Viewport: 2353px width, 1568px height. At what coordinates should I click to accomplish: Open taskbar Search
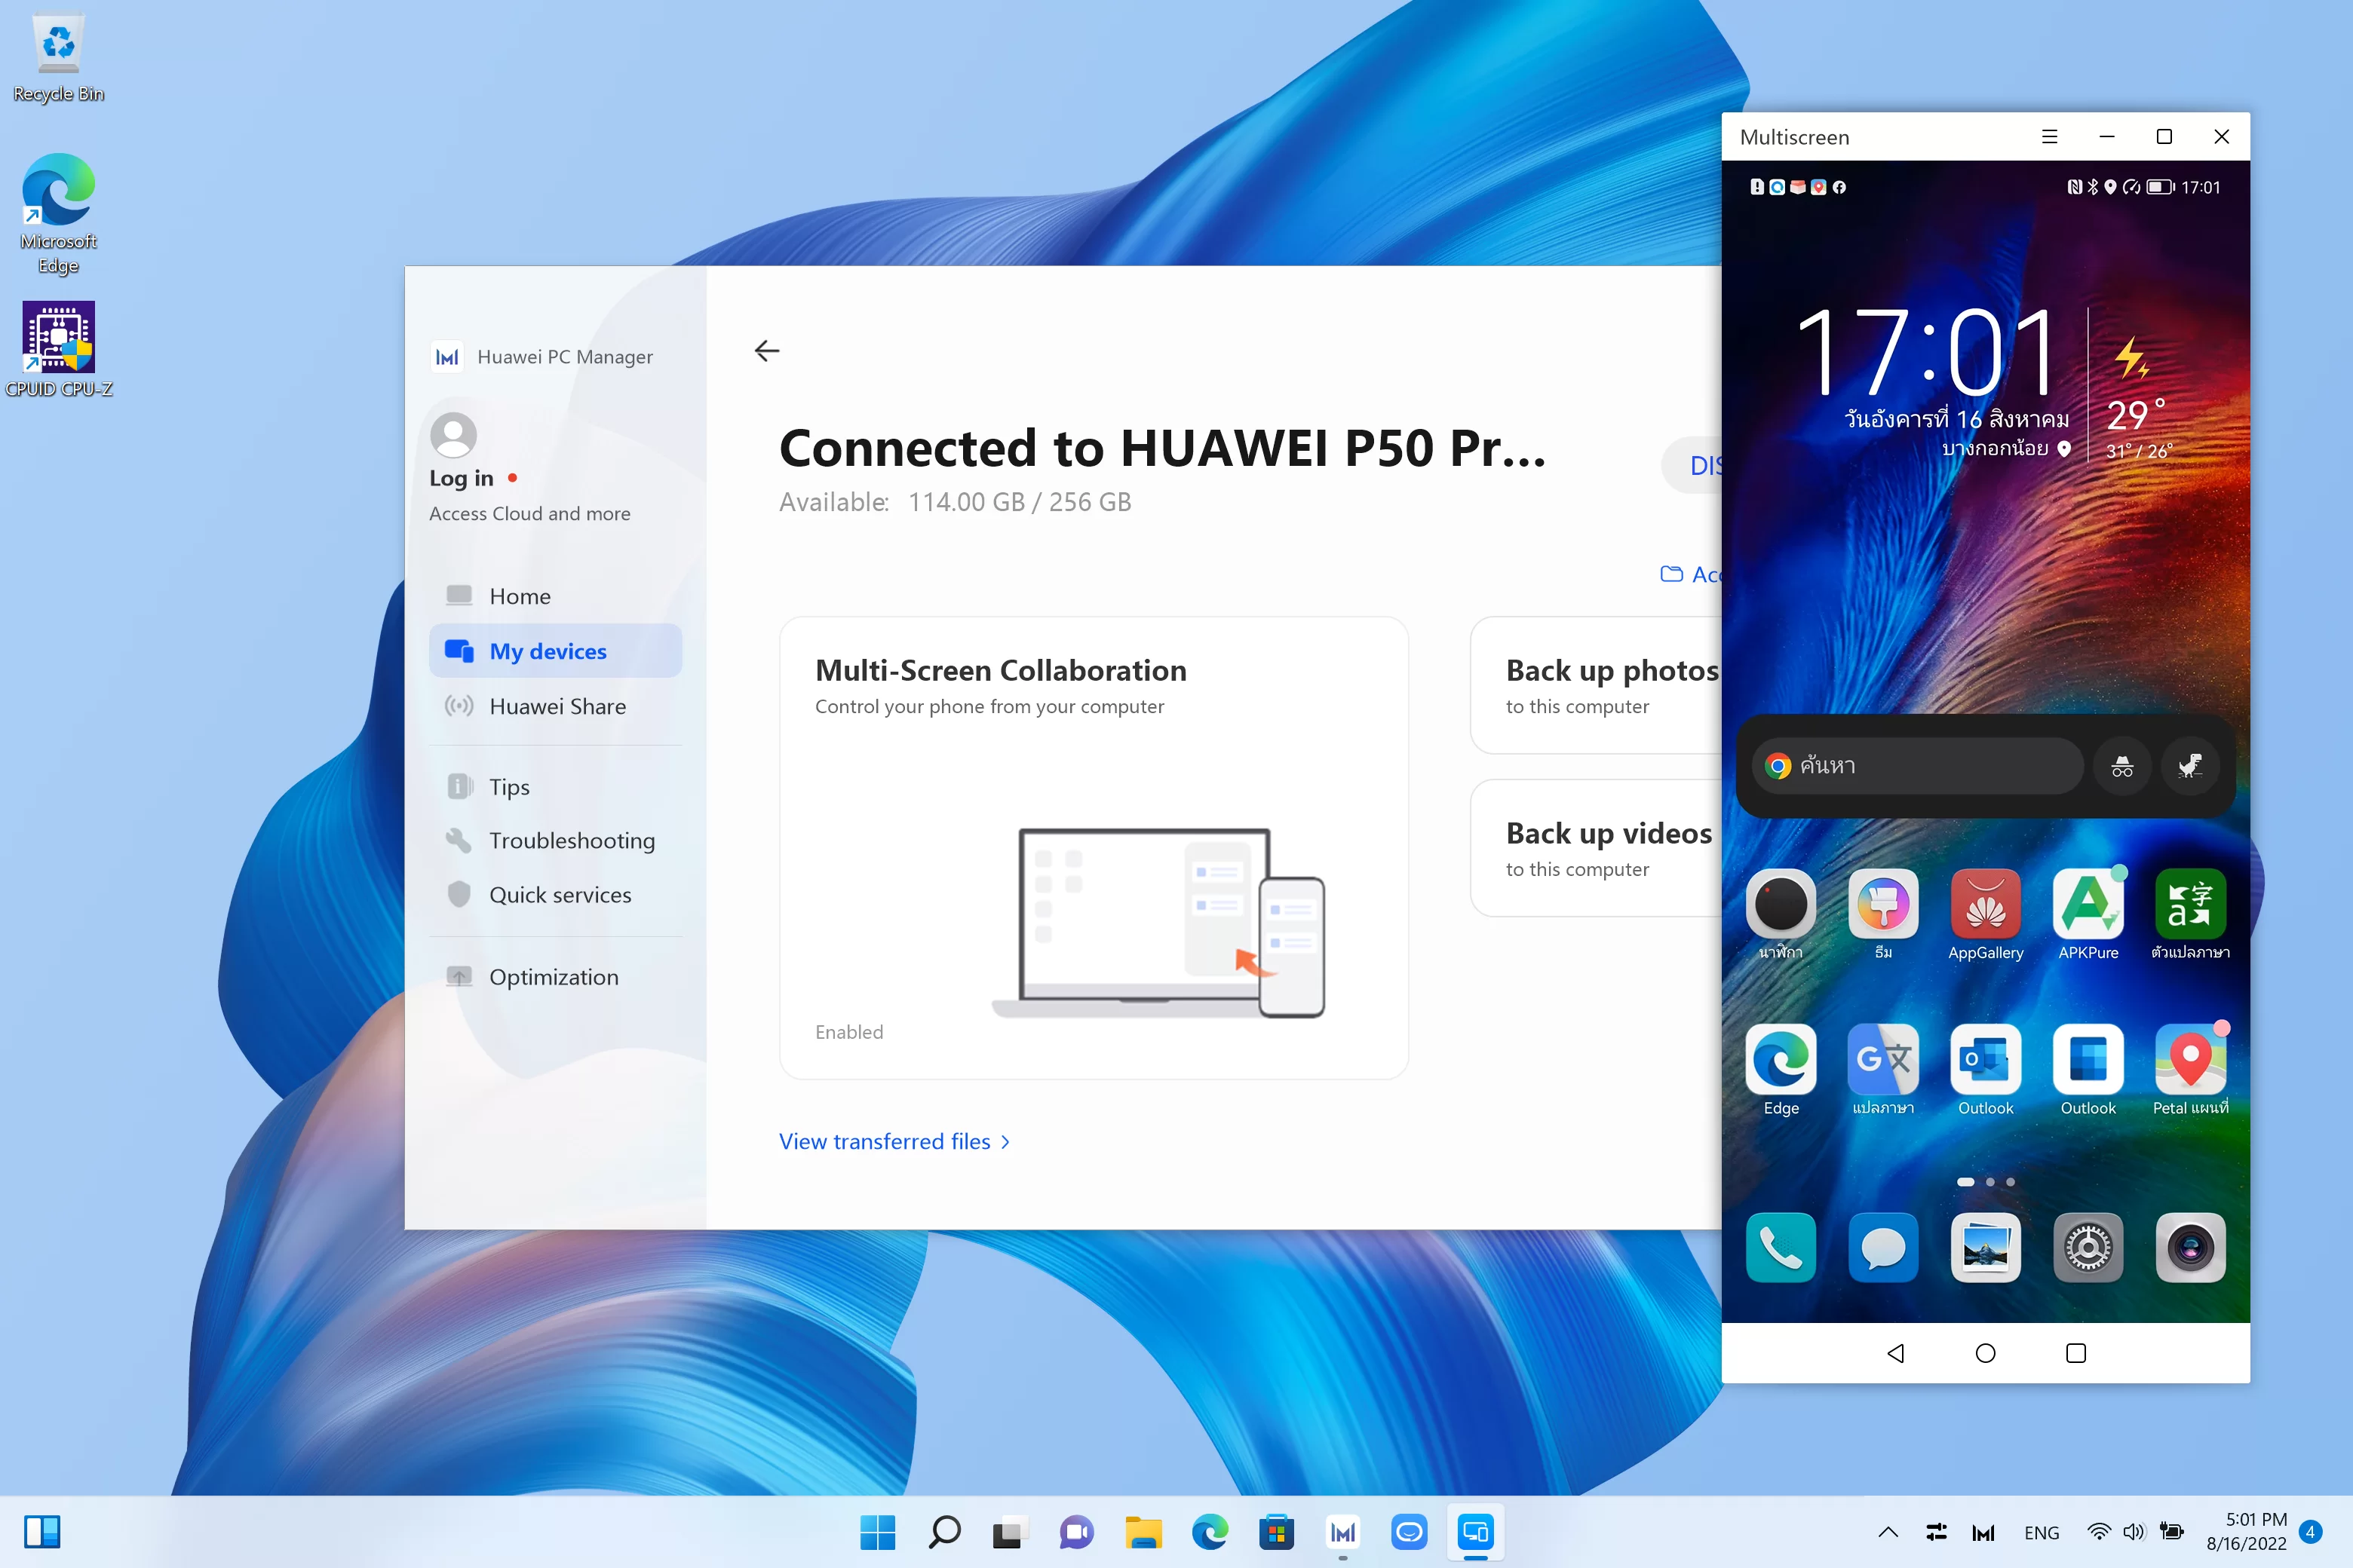[x=943, y=1532]
